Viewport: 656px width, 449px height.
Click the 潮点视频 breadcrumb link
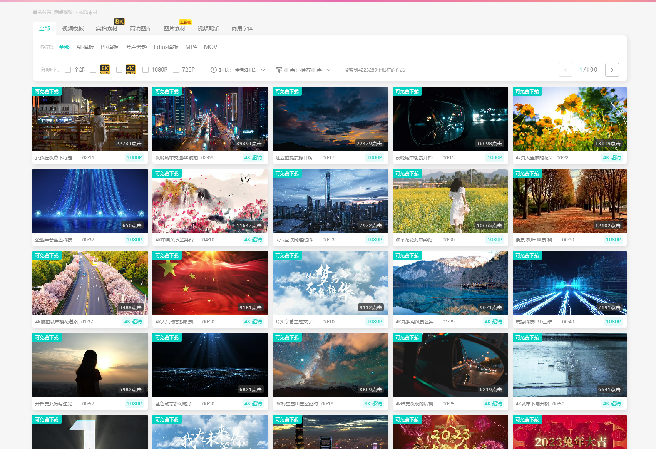click(x=63, y=12)
